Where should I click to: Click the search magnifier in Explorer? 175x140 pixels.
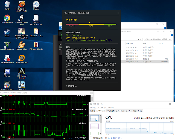point(170,39)
